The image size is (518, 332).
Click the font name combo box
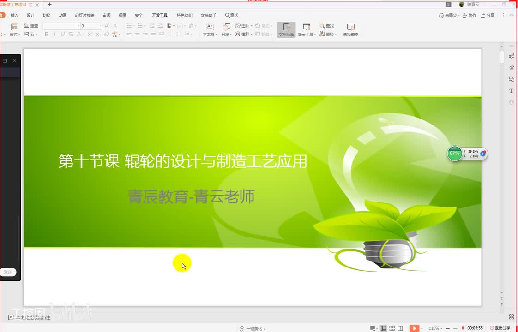[x=61, y=26]
